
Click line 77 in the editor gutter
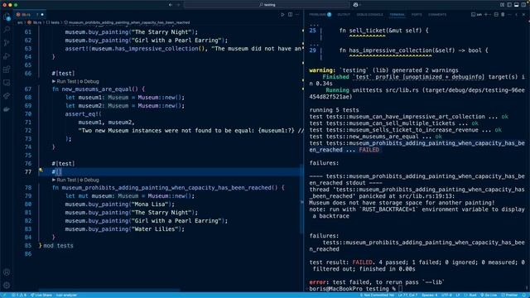(27, 172)
